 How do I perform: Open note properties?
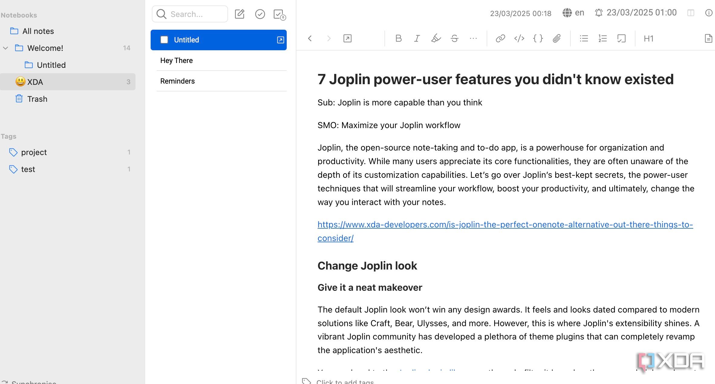click(708, 13)
